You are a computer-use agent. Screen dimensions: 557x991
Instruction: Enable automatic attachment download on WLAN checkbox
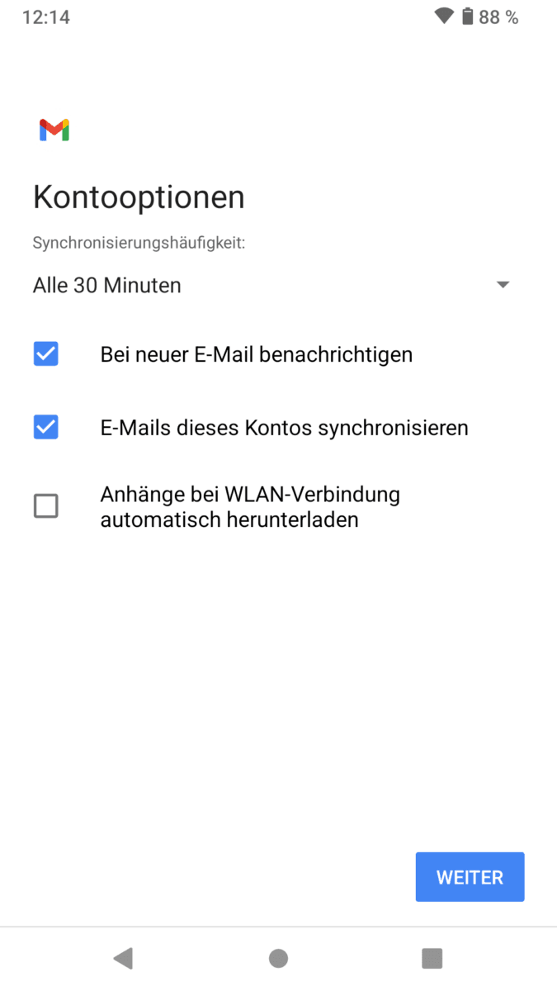point(46,505)
